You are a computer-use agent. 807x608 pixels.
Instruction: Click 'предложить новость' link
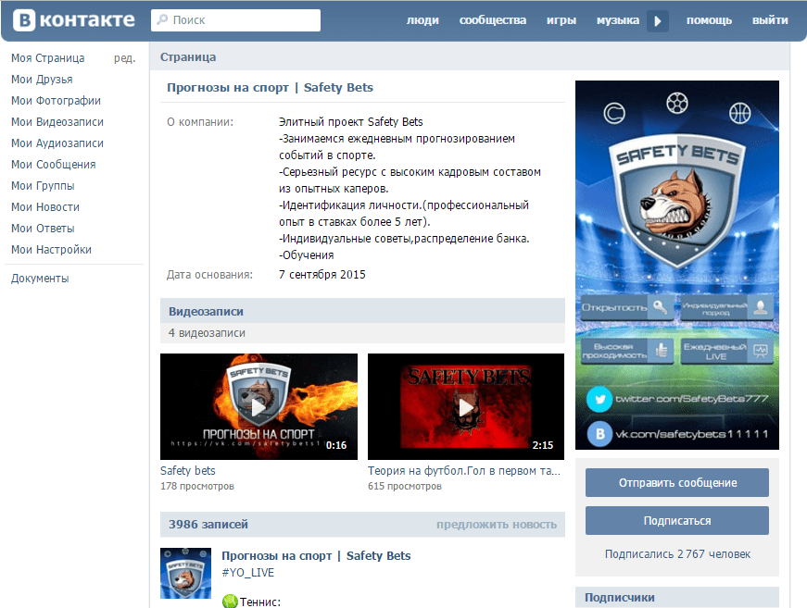497,525
